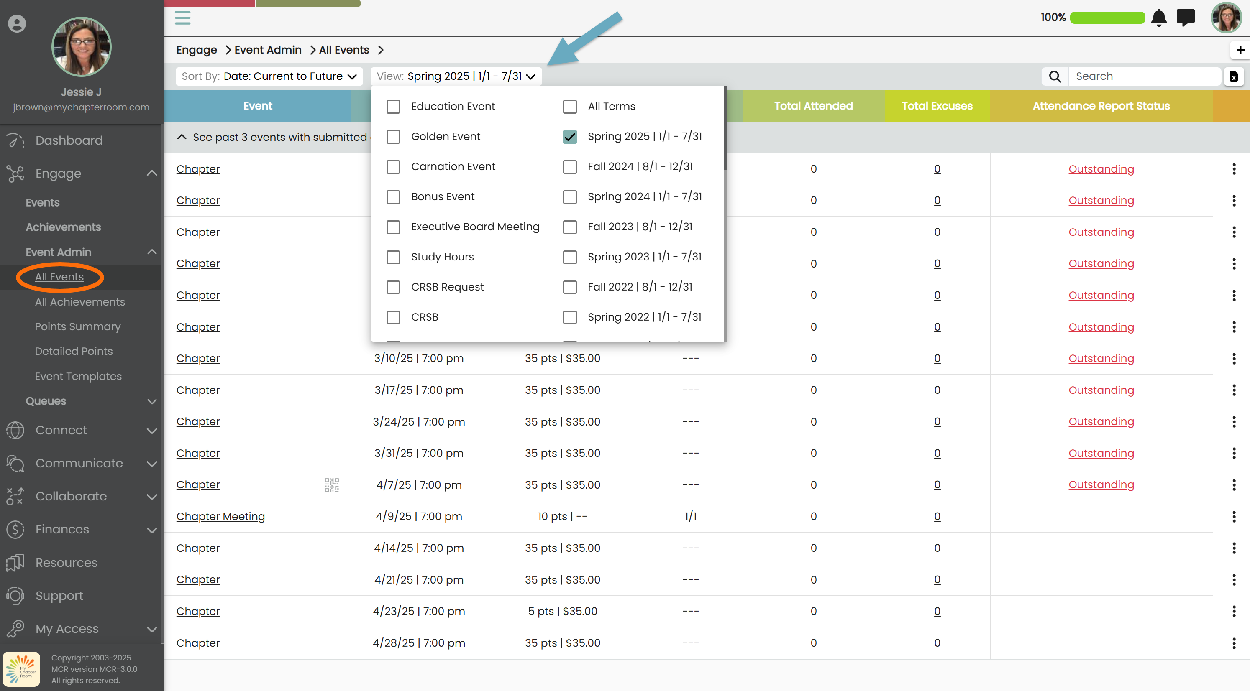This screenshot has width=1250, height=691.
Task: Open the chat messages icon
Action: (1186, 18)
